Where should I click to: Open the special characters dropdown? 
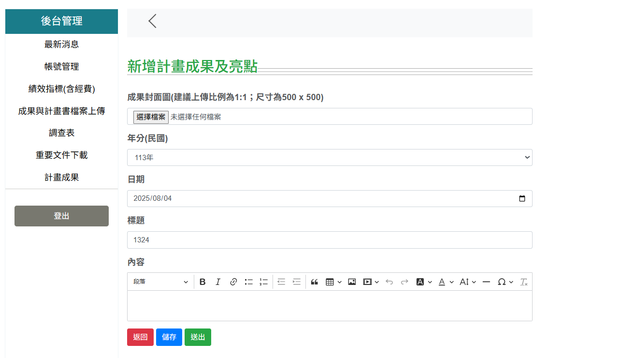click(505, 282)
